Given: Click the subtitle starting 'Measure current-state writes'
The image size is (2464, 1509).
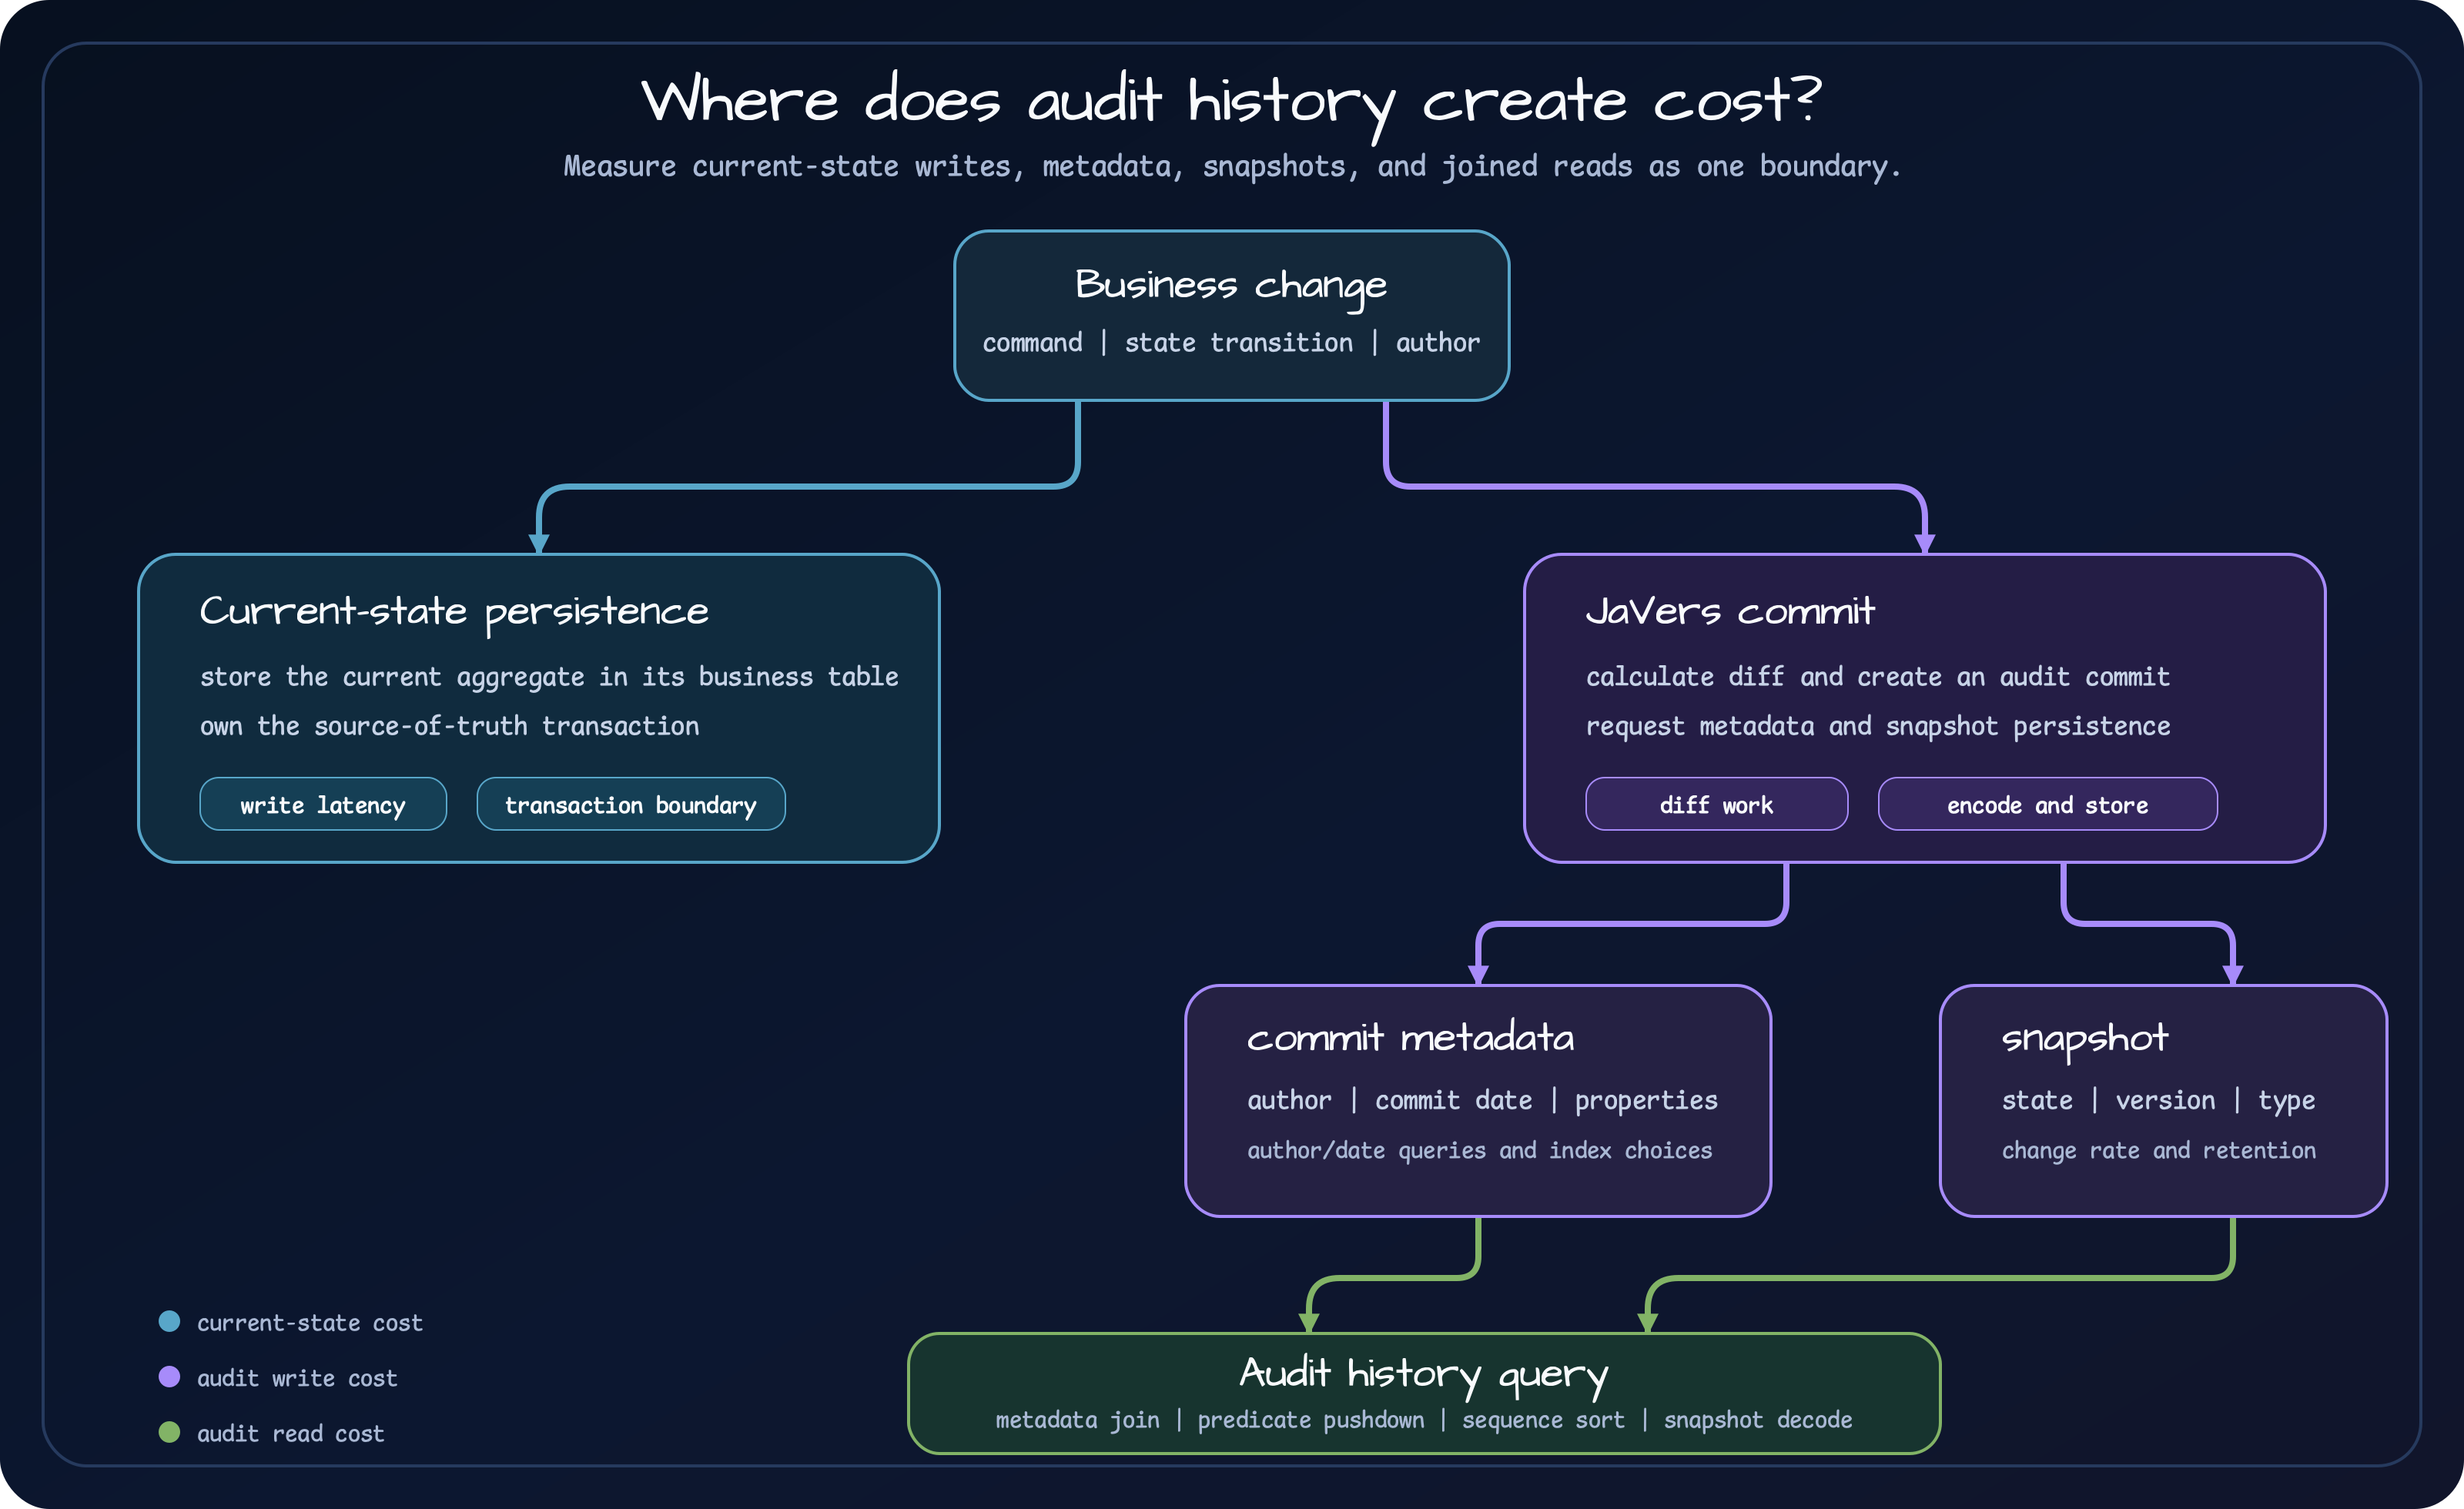Looking at the screenshot, I should 1231,166.
